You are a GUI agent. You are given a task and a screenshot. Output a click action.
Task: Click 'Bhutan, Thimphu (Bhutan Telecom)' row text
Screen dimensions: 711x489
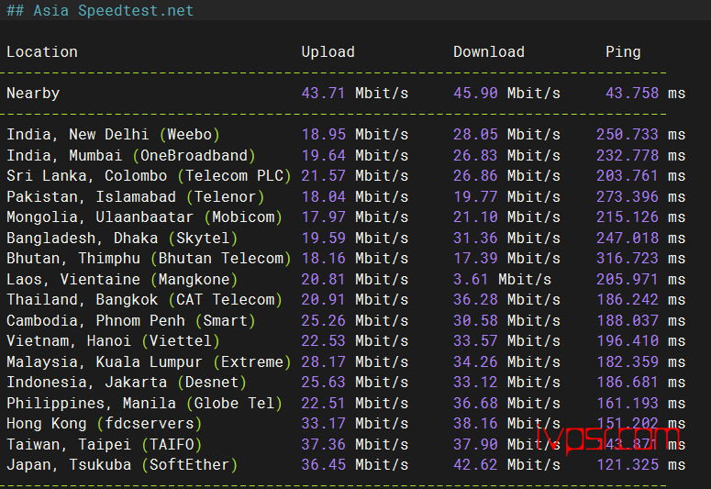pyautogui.click(x=149, y=259)
